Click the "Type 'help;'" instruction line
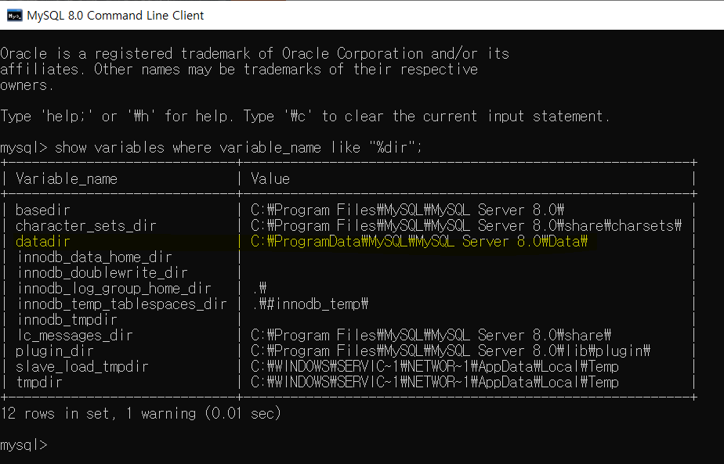The height and width of the screenshot is (464, 724). 306,117
